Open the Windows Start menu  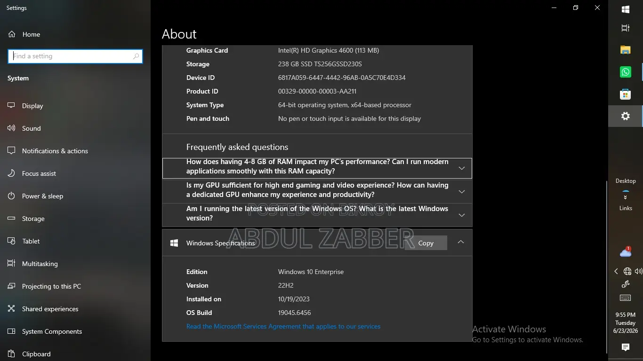(x=626, y=9)
